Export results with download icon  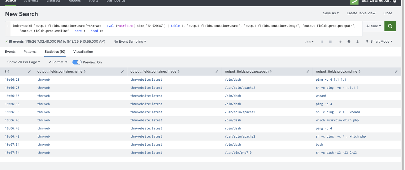[x=357, y=42]
